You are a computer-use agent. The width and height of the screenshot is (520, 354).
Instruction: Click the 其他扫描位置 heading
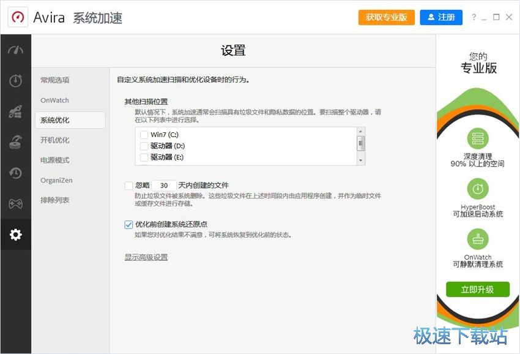tap(146, 102)
